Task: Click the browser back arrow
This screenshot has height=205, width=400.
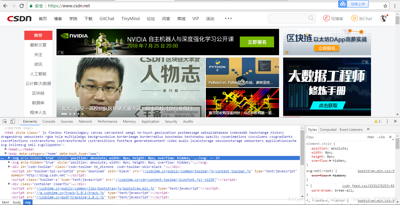Action: [5, 6]
